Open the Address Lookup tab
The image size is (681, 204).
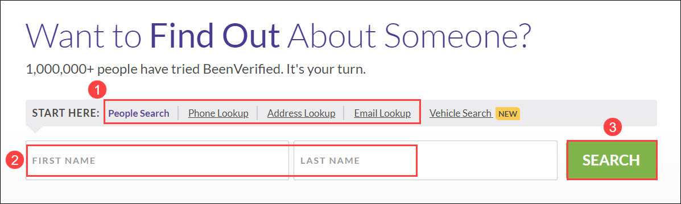[301, 114]
